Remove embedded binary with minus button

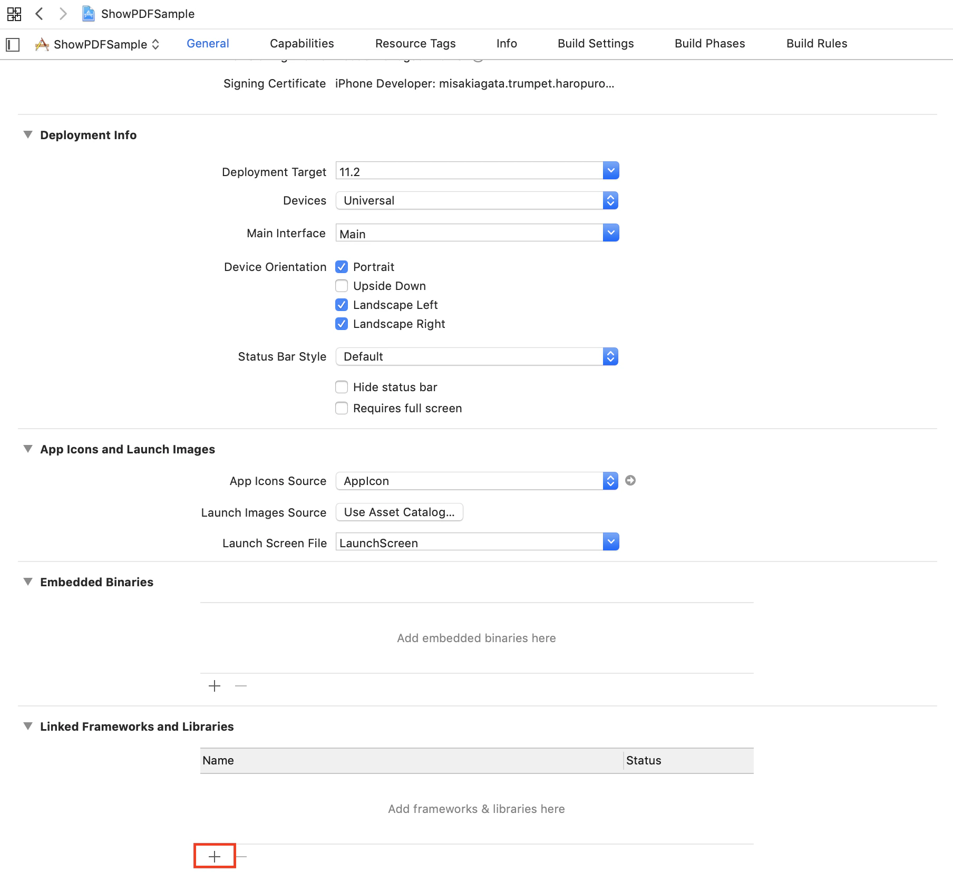[x=241, y=686]
